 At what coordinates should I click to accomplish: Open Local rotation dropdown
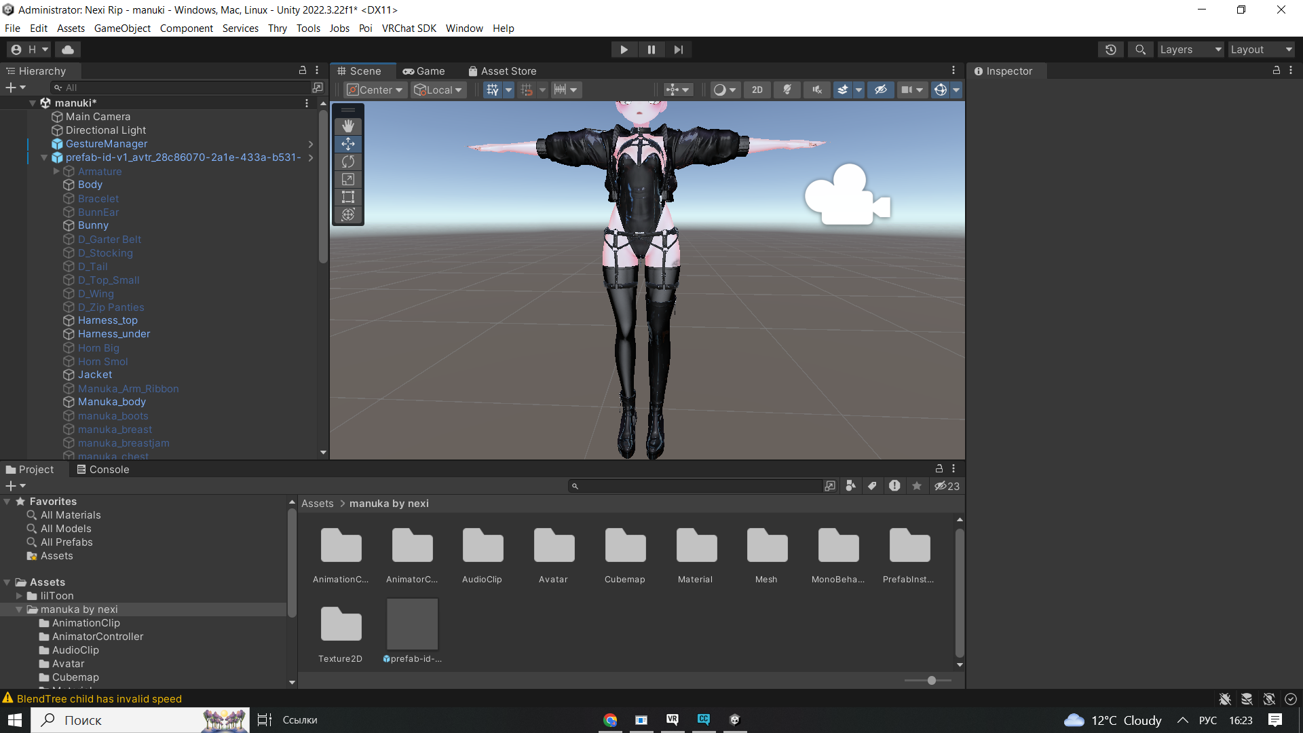(x=438, y=90)
